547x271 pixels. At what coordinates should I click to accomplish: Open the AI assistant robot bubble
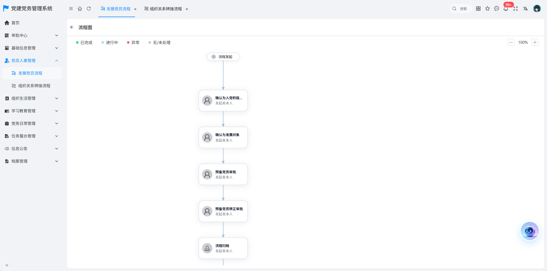coord(530,231)
